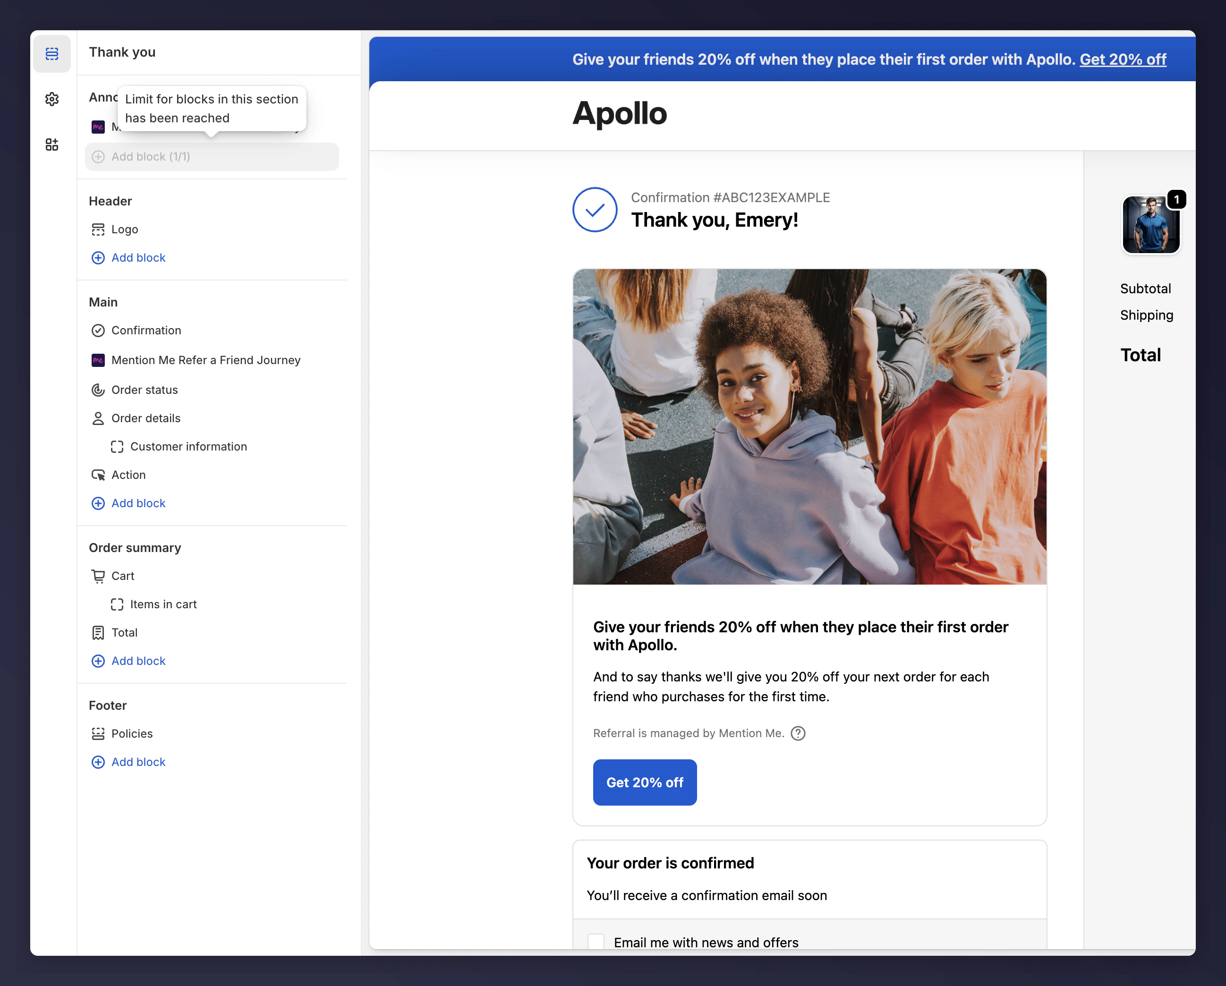Click the confirmation checkmark circle in preview

[595, 210]
